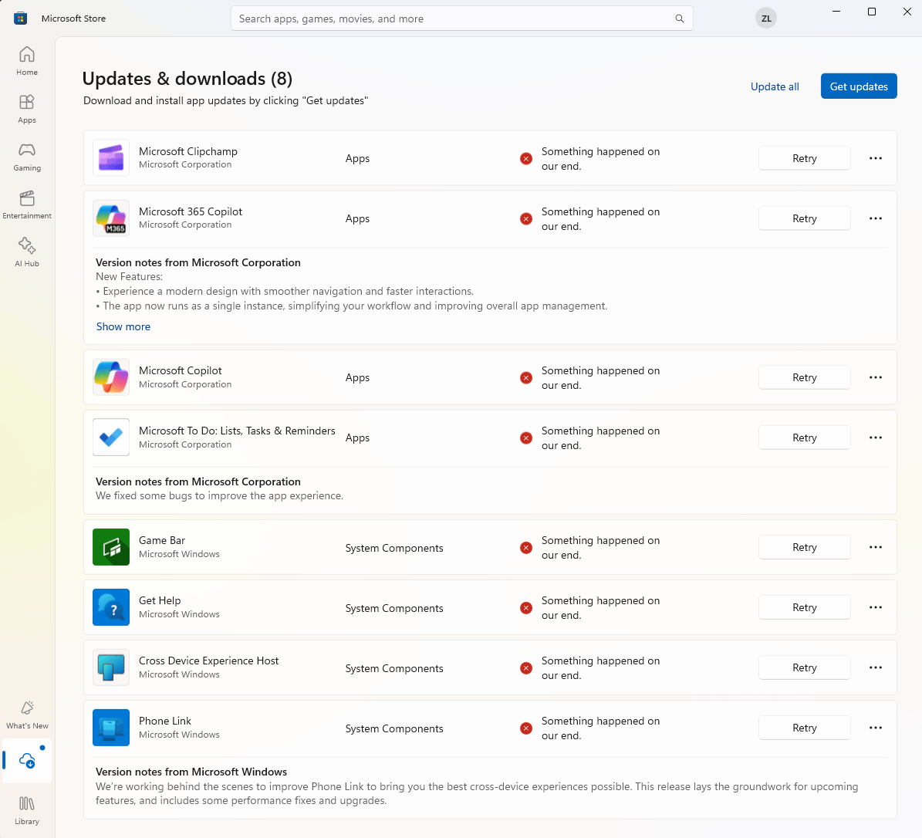Viewport: 922px width, 838px height.
Task: Click the Microsoft To Do app icon
Action: point(111,438)
